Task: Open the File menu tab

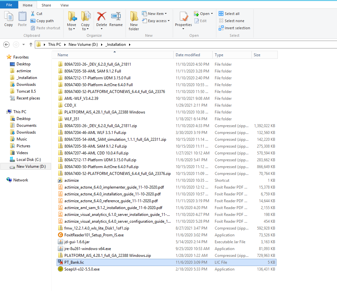Action: pos(9,5)
